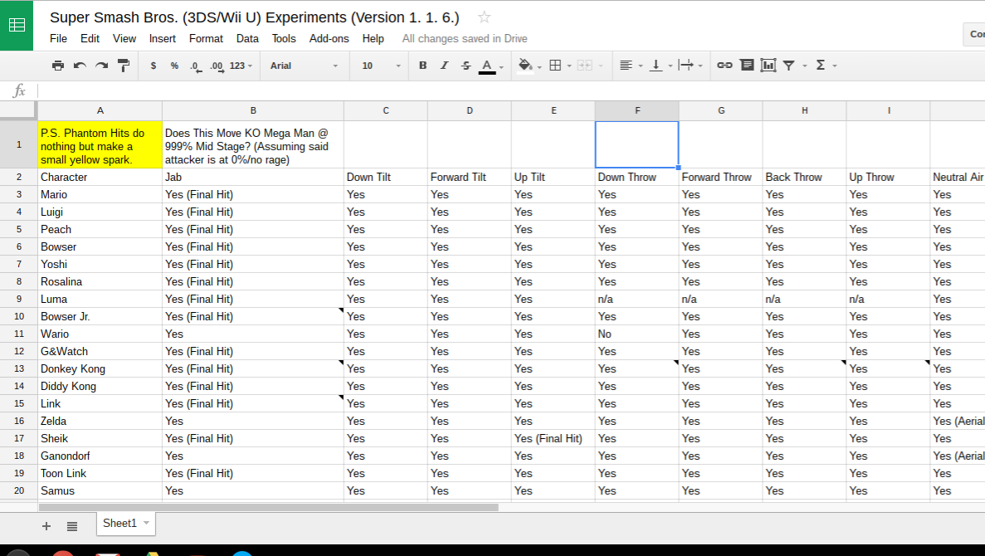Open the font size dropdown

tap(381, 66)
